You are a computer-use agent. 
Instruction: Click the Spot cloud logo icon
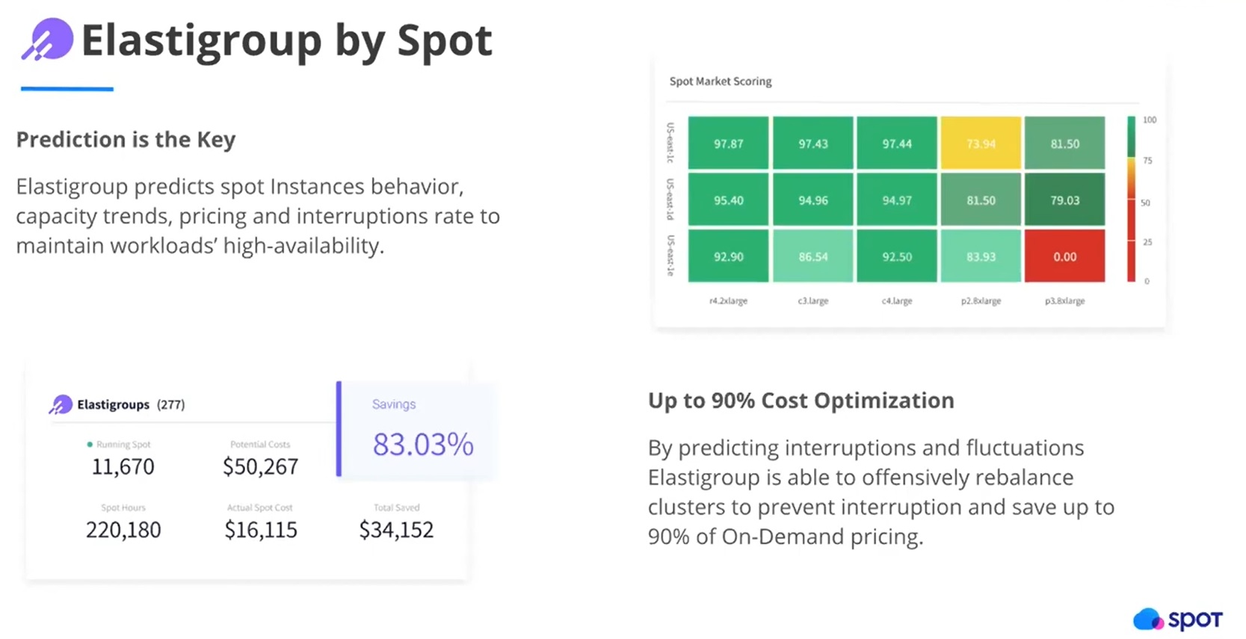point(1147,619)
